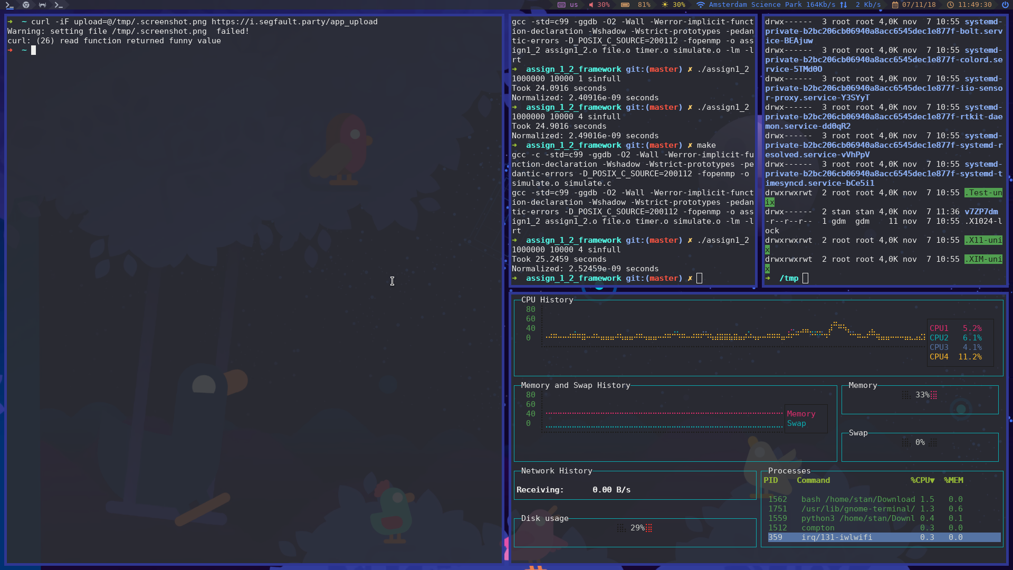Sort processes by %MEM column header
Viewport: 1013px width, 570px height.
[x=953, y=480]
